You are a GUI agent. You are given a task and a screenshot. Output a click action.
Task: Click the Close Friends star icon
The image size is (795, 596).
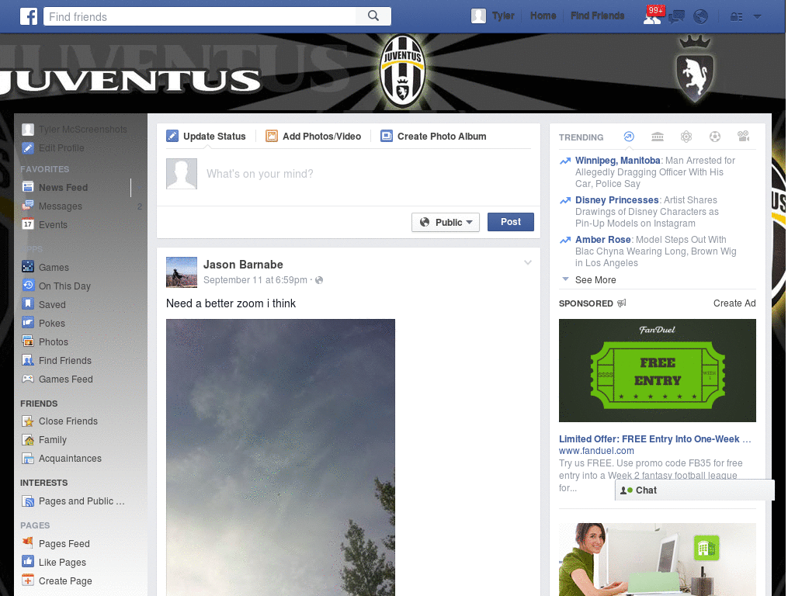tap(28, 421)
